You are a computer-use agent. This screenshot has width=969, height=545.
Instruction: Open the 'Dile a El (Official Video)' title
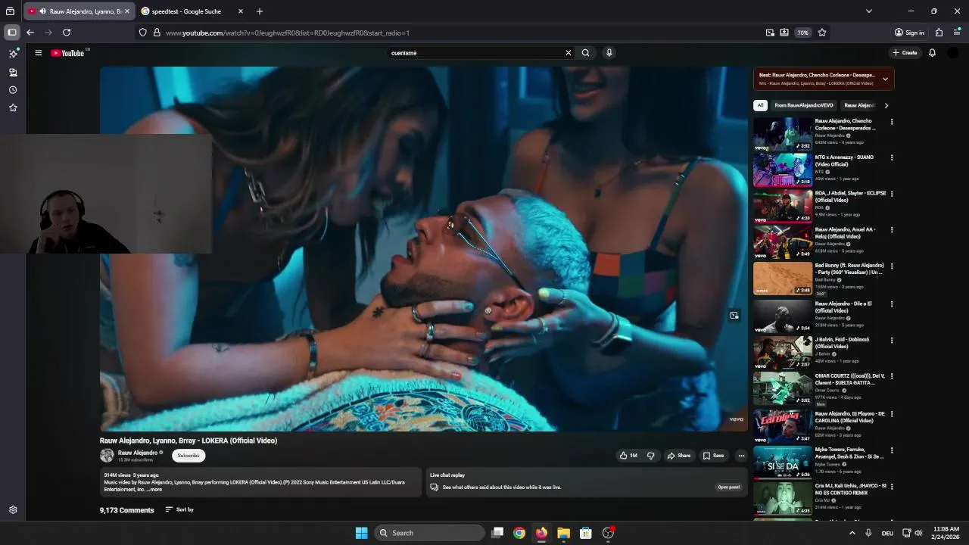click(x=843, y=307)
